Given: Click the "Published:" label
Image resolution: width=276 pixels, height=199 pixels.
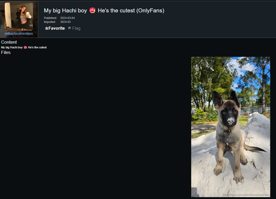Looking at the screenshot, I should pos(50,18).
